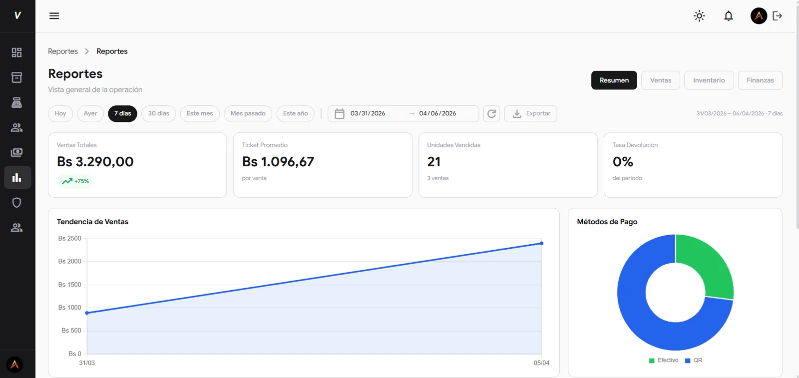
Task: Click the 31/03 data point on the chart
Action: point(87,313)
